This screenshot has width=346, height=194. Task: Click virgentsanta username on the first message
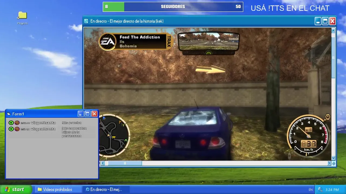(x=43, y=123)
